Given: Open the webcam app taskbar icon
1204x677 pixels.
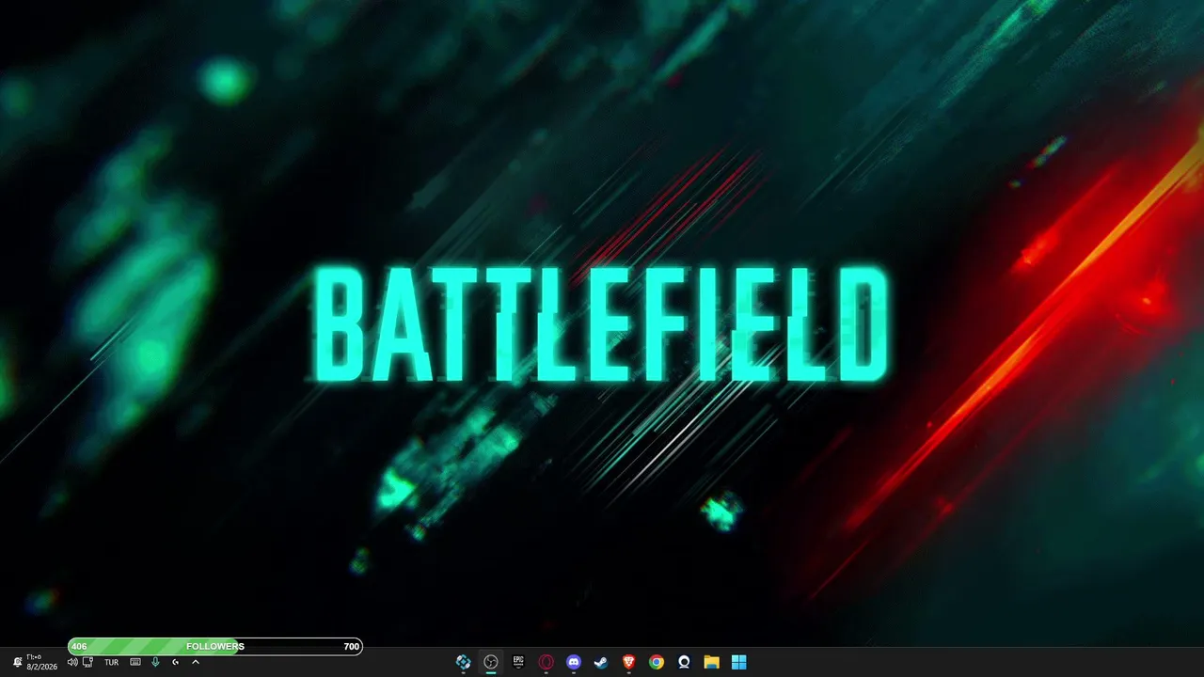Looking at the screenshot, I should pyautogui.click(x=684, y=662).
